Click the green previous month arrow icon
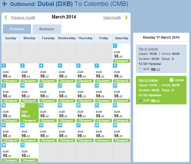 6,18
